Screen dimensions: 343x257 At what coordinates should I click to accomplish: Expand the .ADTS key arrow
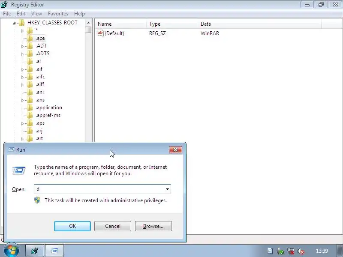point(22,54)
